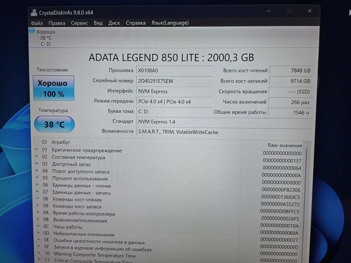Click the blue status dot of row 0E
The width and height of the screenshot is (351, 263).
pyautogui.click(x=39, y=240)
